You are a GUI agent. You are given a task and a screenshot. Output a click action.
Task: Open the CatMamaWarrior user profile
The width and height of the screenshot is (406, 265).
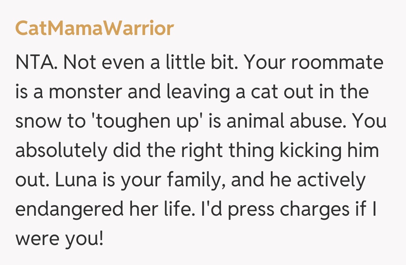pos(94,29)
